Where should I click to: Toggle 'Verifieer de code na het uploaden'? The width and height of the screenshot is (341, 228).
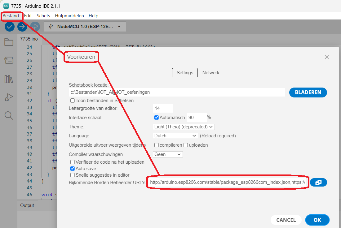pos(73,162)
